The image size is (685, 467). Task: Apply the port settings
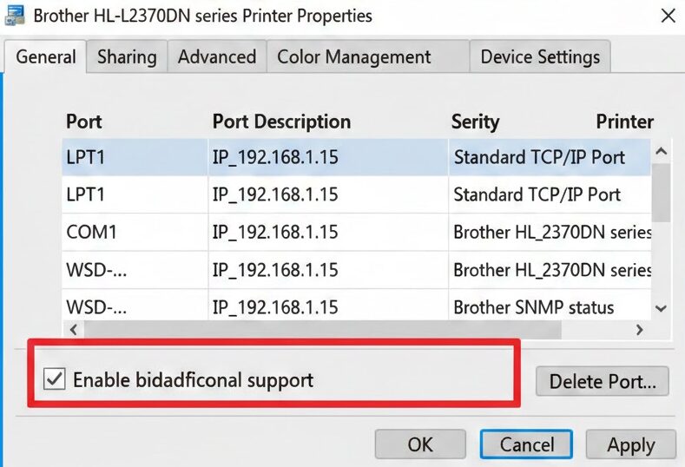(631, 444)
